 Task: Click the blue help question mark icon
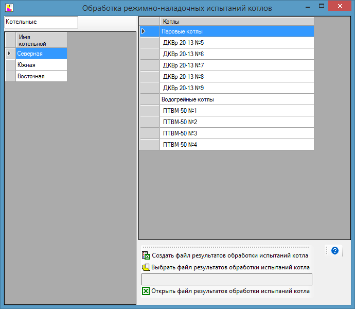(335, 251)
